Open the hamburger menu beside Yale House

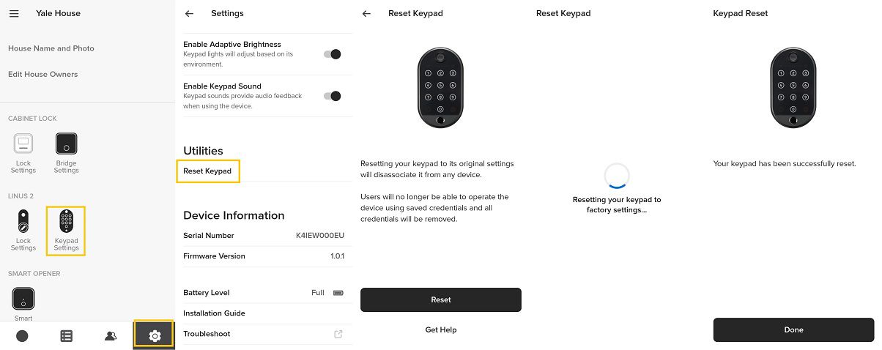pyautogui.click(x=14, y=13)
